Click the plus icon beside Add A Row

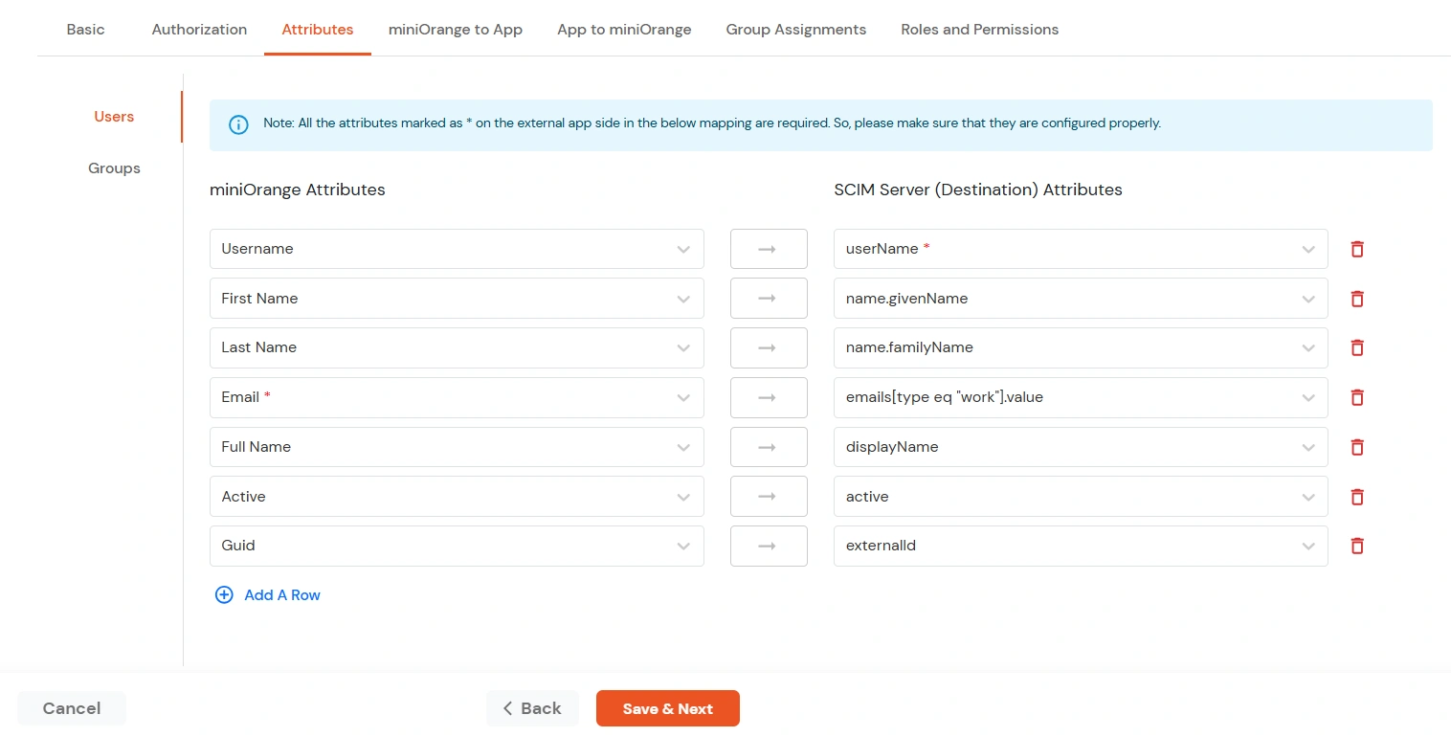click(224, 594)
